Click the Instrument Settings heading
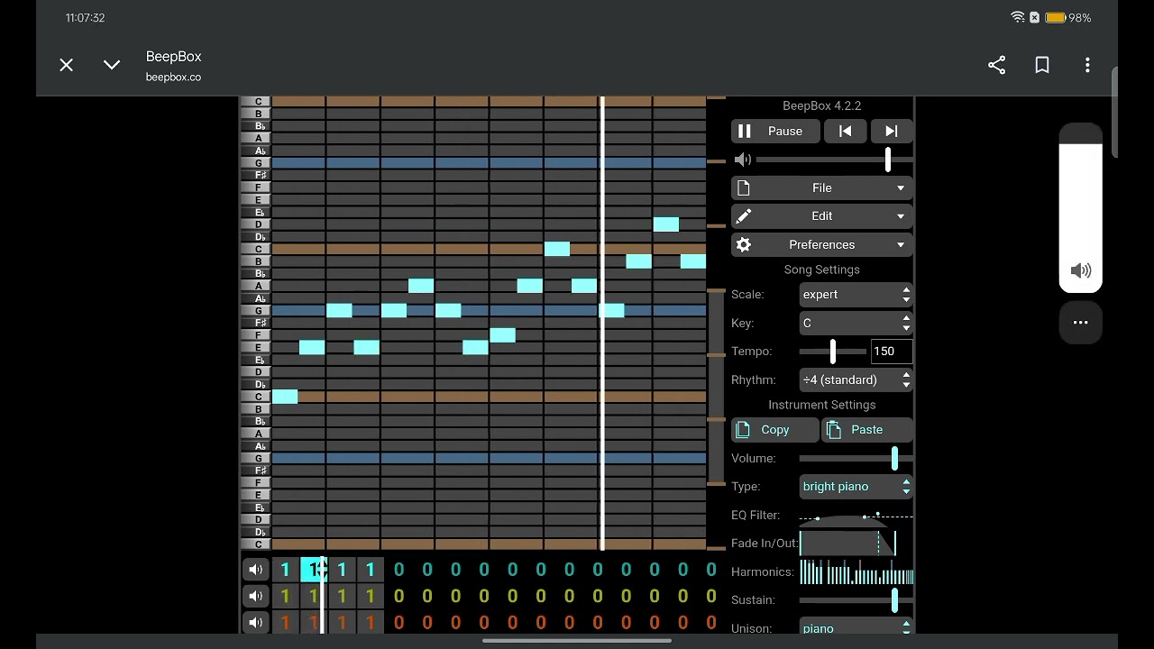 [x=822, y=405]
